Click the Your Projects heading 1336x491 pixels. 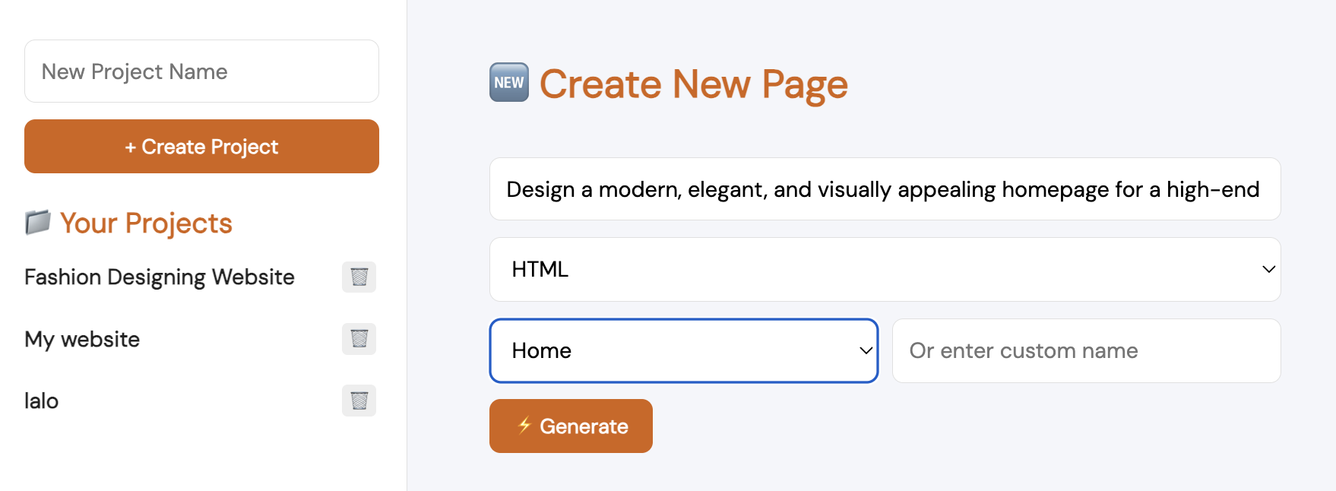146,223
